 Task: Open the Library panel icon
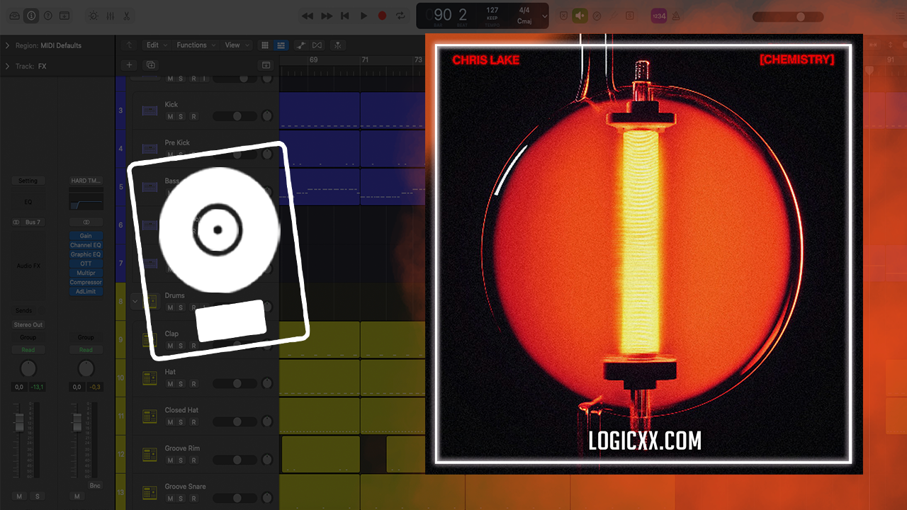point(14,16)
